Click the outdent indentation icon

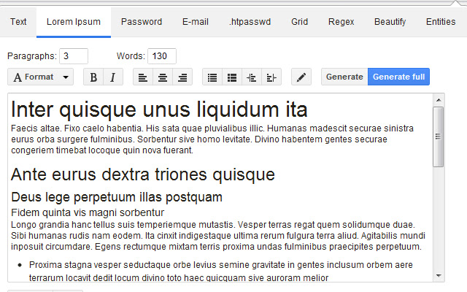252,77
